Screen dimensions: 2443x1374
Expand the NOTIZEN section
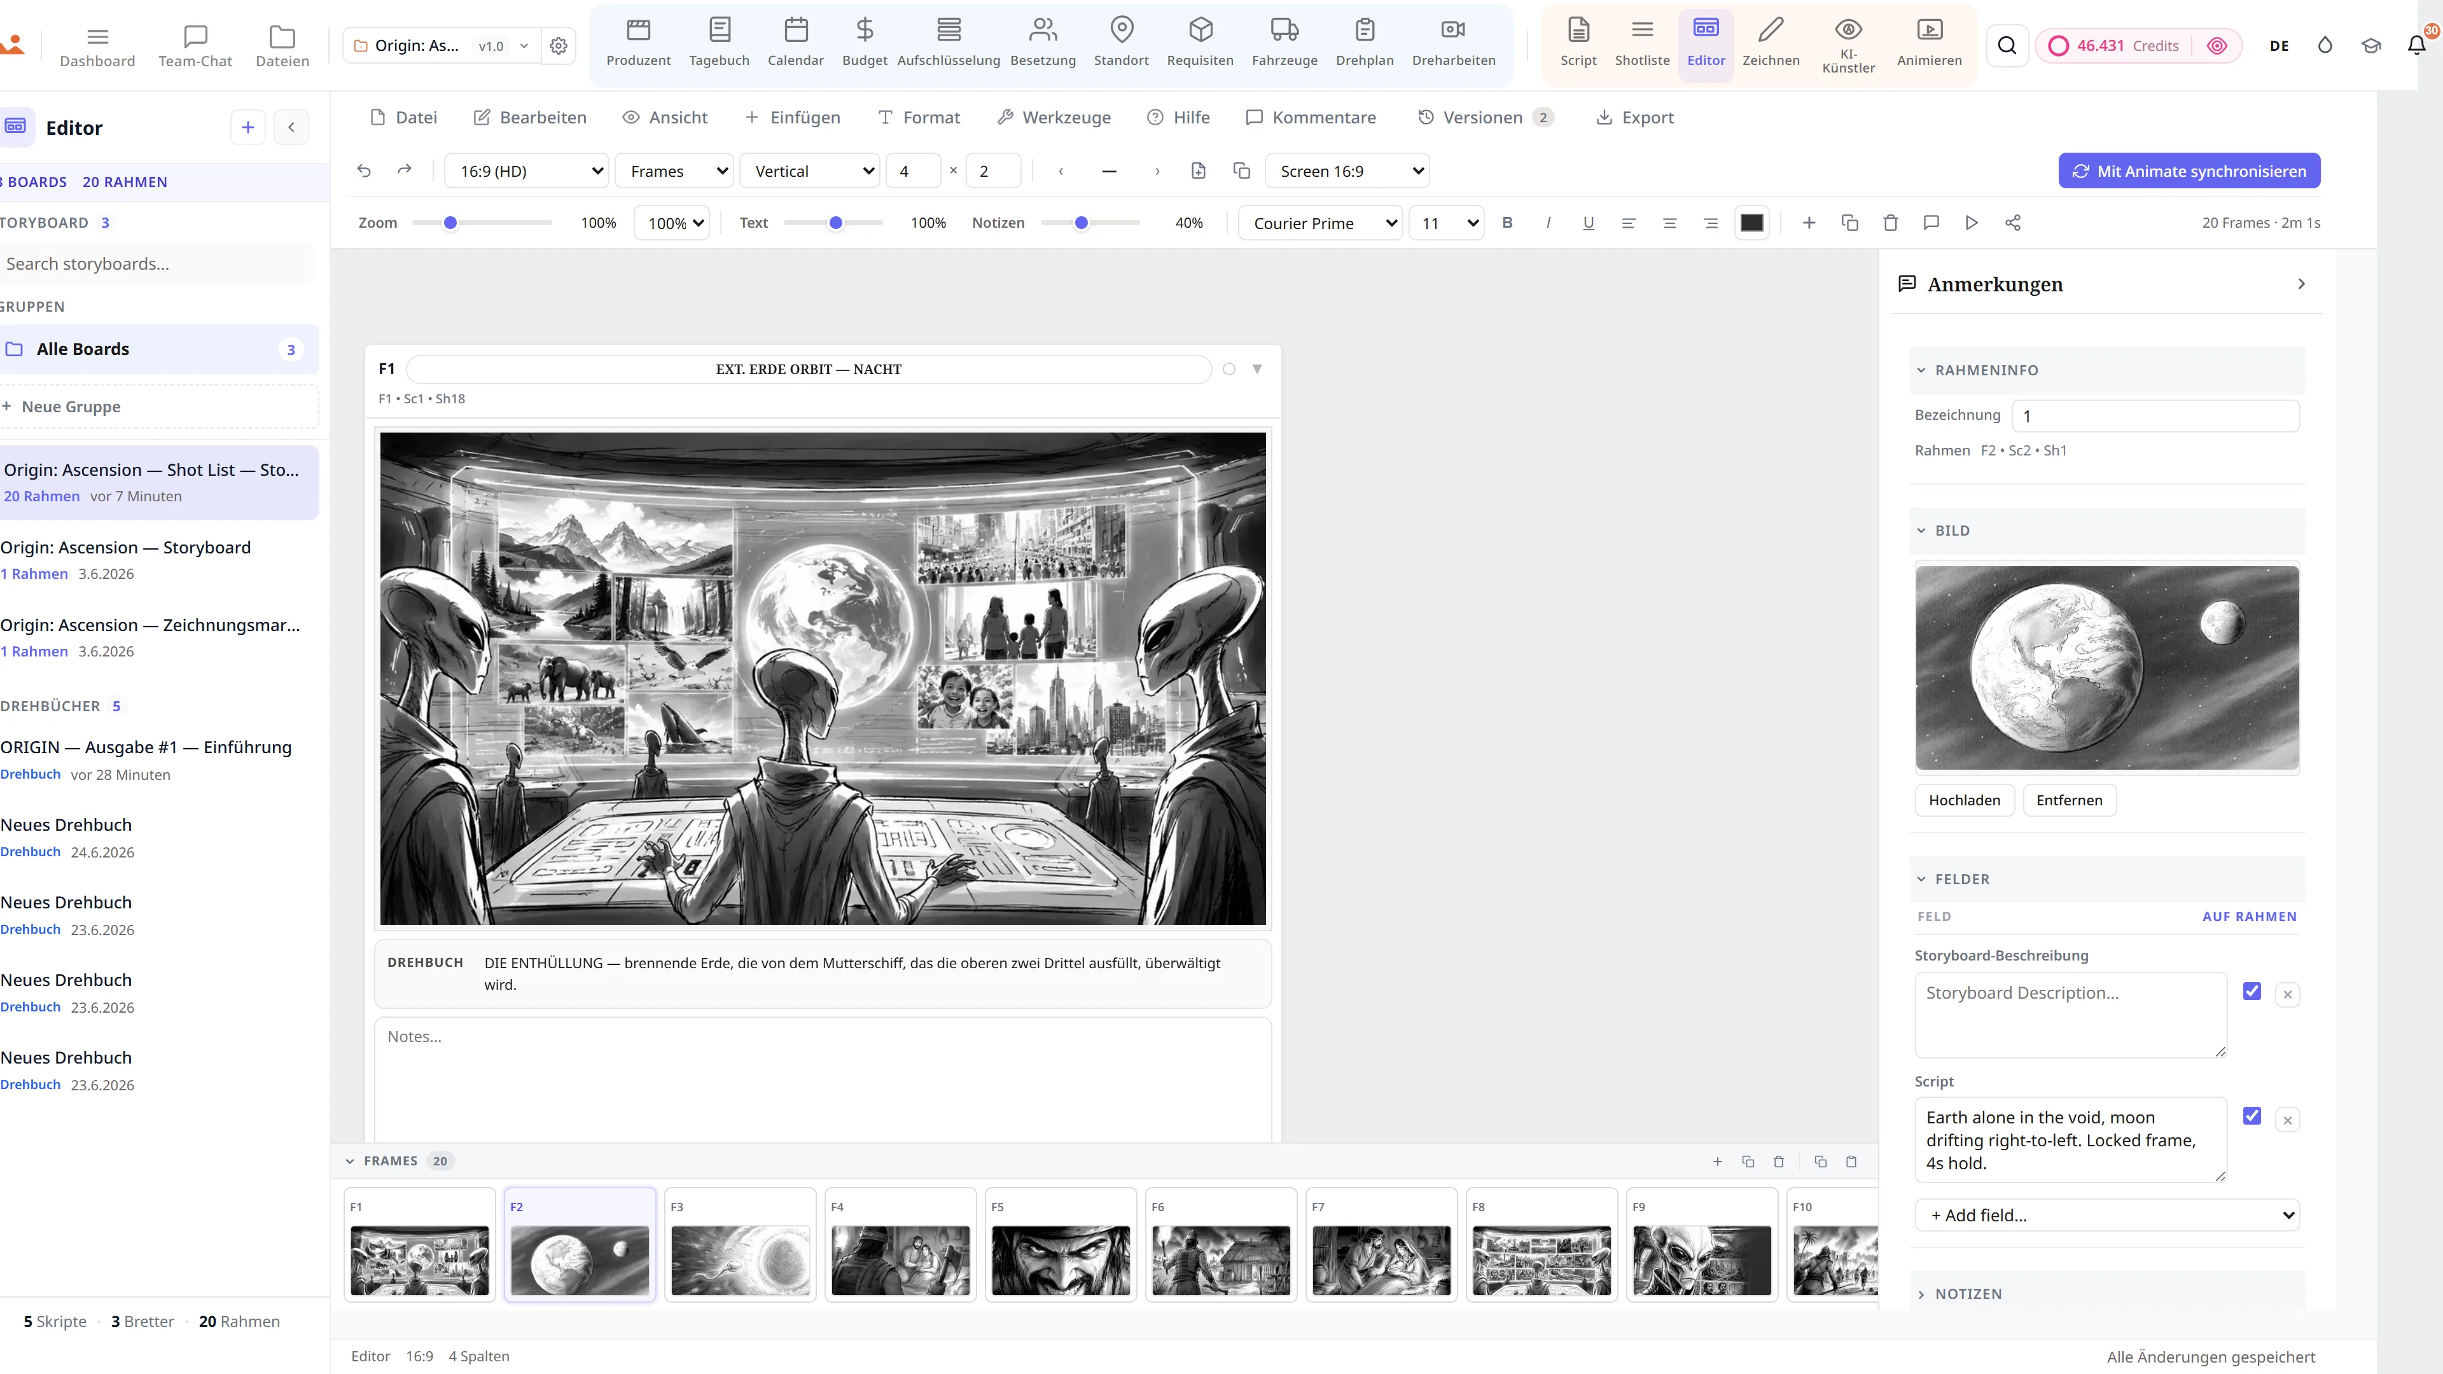2107,1293
